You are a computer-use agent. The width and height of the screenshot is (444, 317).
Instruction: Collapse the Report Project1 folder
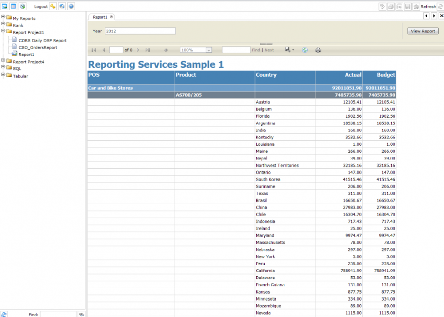click(x=3, y=31)
